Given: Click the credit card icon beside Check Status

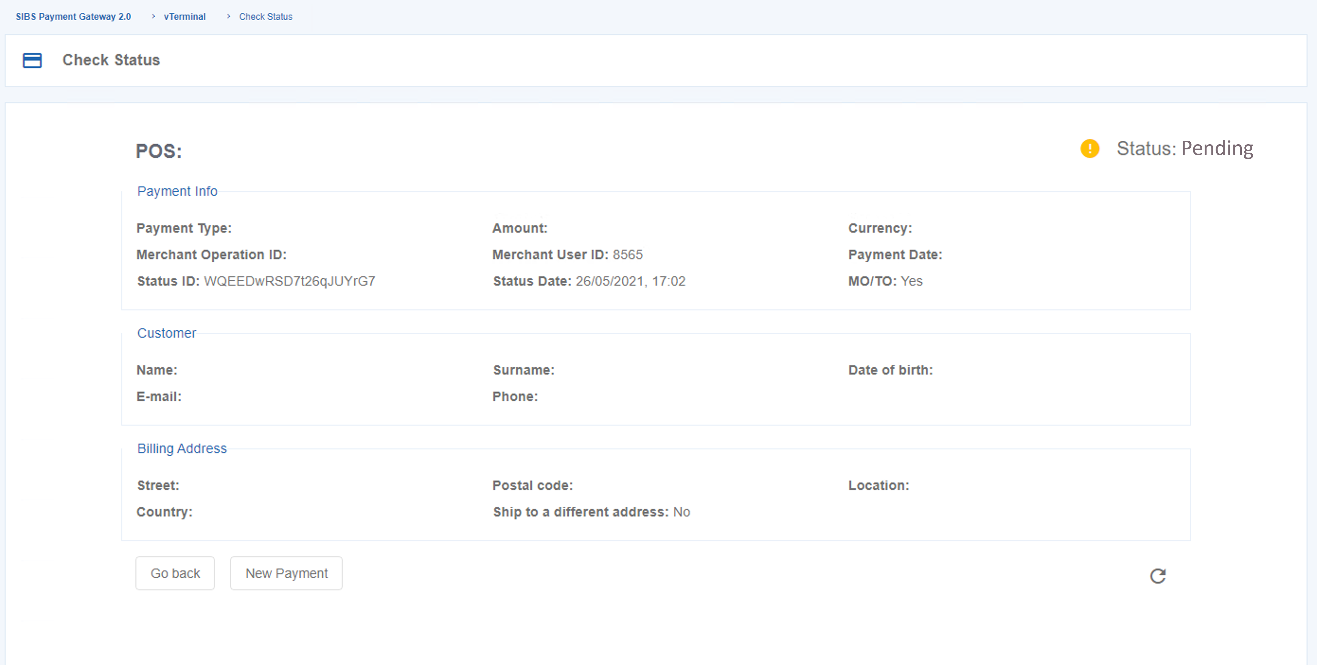Looking at the screenshot, I should pos(32,60).
